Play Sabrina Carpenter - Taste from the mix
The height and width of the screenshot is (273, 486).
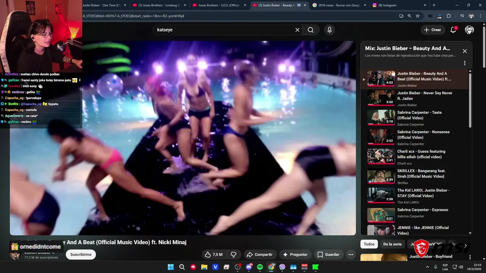click(x=415, y=118)
